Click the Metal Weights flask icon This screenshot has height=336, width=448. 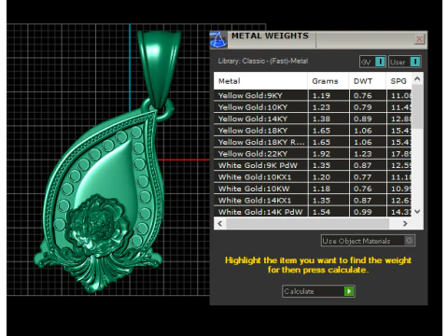[x=218, y=39]
